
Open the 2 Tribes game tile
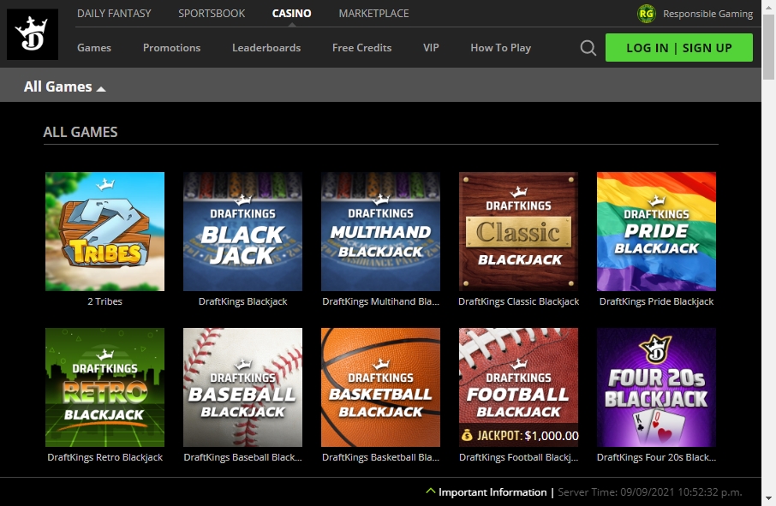[x=104, y=231]
